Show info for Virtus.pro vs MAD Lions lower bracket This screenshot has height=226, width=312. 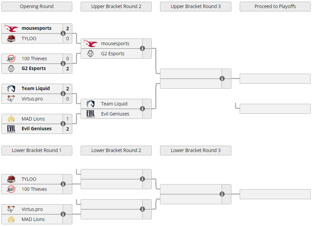(x=63, y=214)
